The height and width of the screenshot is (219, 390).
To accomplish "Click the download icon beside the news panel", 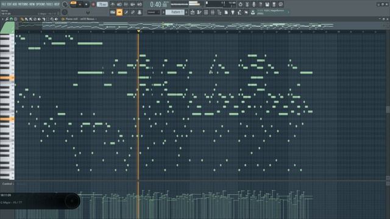I will click(253, 12).
